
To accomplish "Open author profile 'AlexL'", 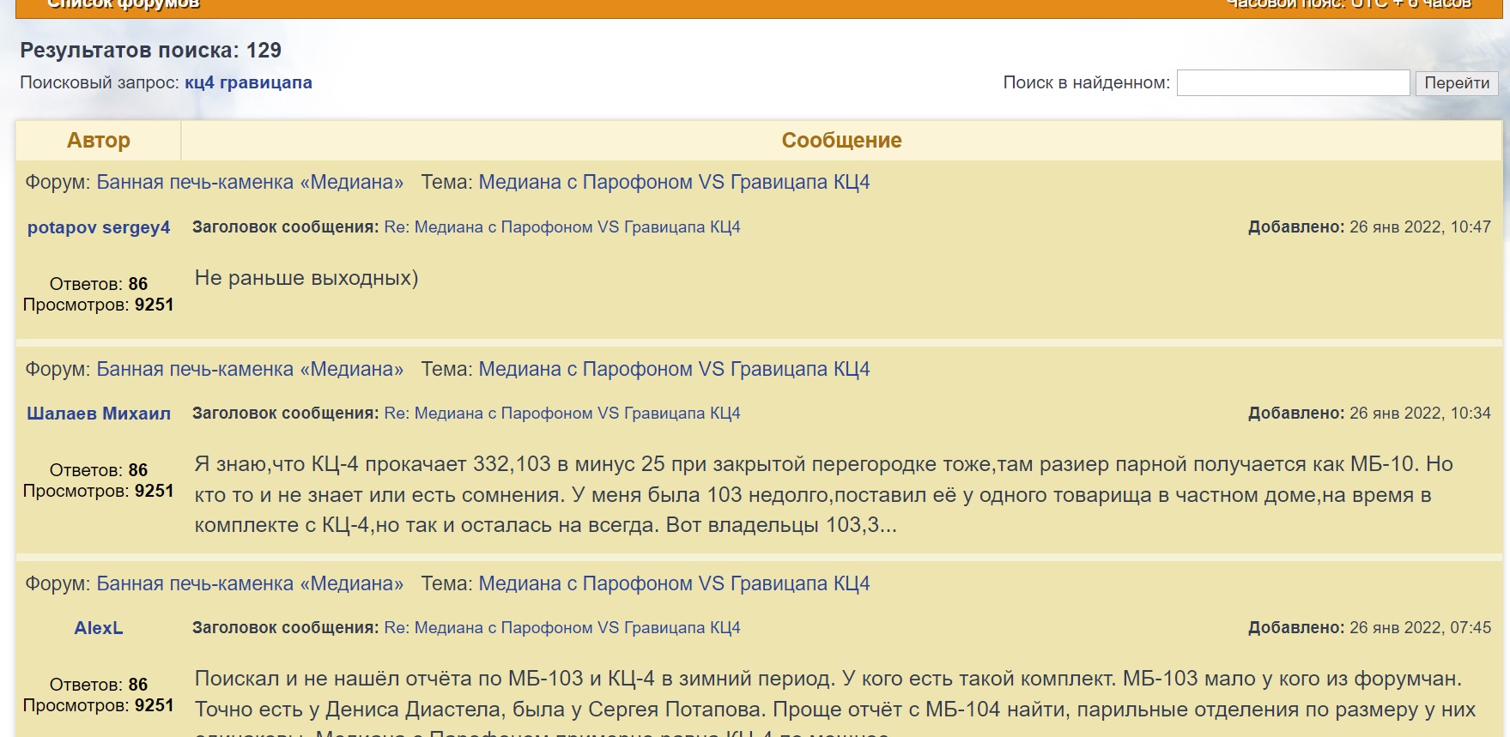I will (99, 628).
